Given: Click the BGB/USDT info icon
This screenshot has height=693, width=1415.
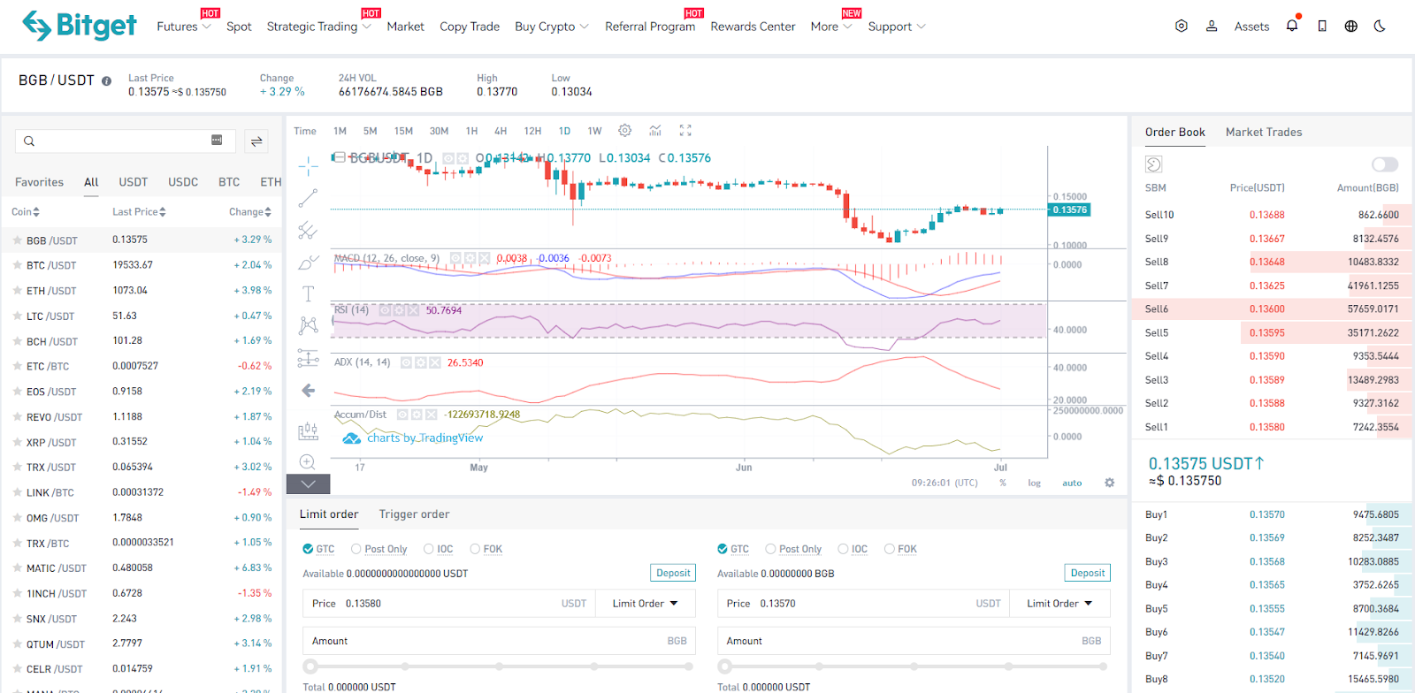Looking at the screenshot, I should pos(106,80).
